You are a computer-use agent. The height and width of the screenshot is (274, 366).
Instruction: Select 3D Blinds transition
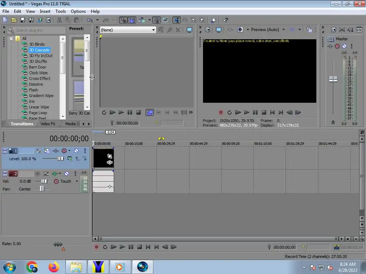[x=37, y=44]
